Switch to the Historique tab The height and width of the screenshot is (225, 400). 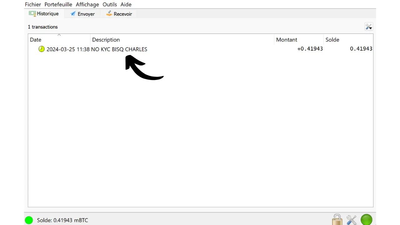point(44,14)
